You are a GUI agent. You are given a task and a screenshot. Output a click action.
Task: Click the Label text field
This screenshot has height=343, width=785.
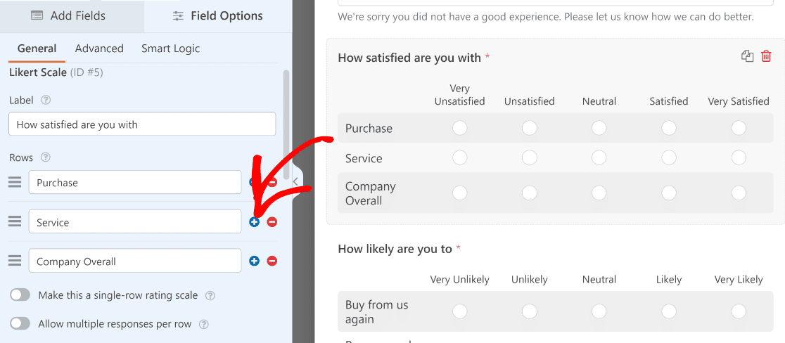tap(142, 124)
